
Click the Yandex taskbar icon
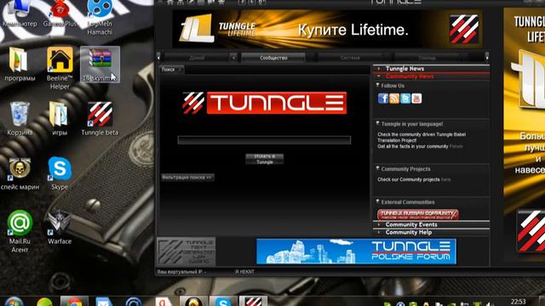tap(163, 302)
